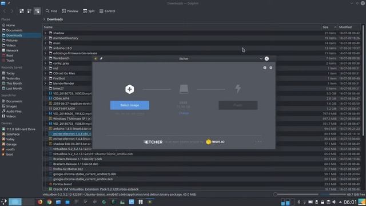Sort by the Size column header
366x206 pixels.
pyautogui.click(x=329, y=27)
